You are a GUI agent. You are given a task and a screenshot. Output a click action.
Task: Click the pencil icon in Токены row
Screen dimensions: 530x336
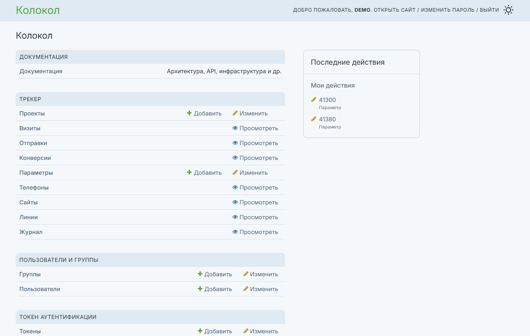coord(246,331)
